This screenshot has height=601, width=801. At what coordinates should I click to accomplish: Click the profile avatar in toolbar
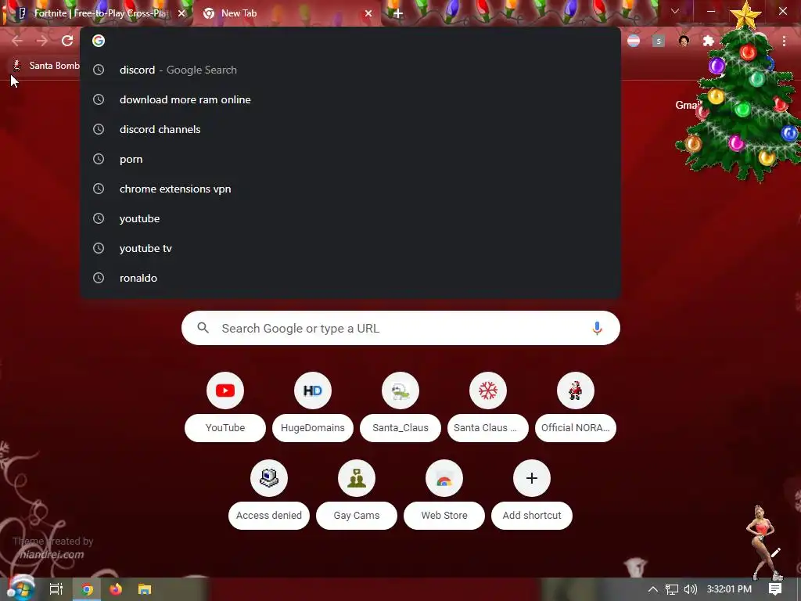click(x=684, y=41)
